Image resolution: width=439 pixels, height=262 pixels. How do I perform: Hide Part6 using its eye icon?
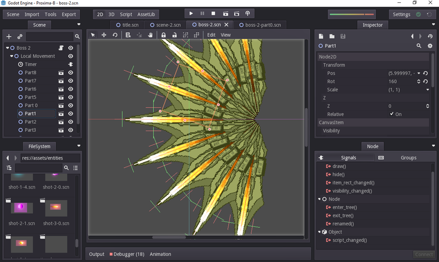(x=71, y=89)
